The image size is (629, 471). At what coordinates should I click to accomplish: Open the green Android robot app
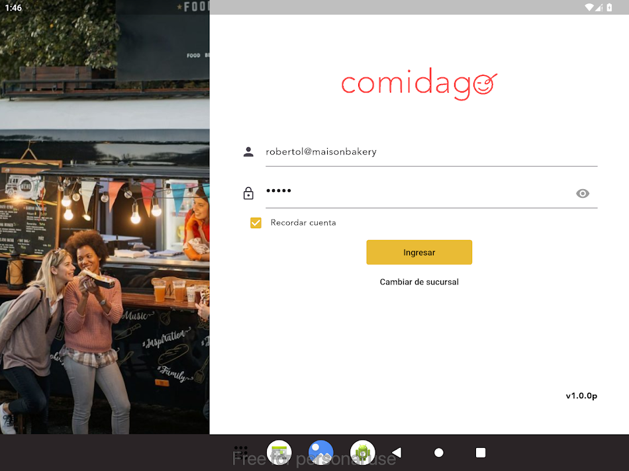click(362, 452)
